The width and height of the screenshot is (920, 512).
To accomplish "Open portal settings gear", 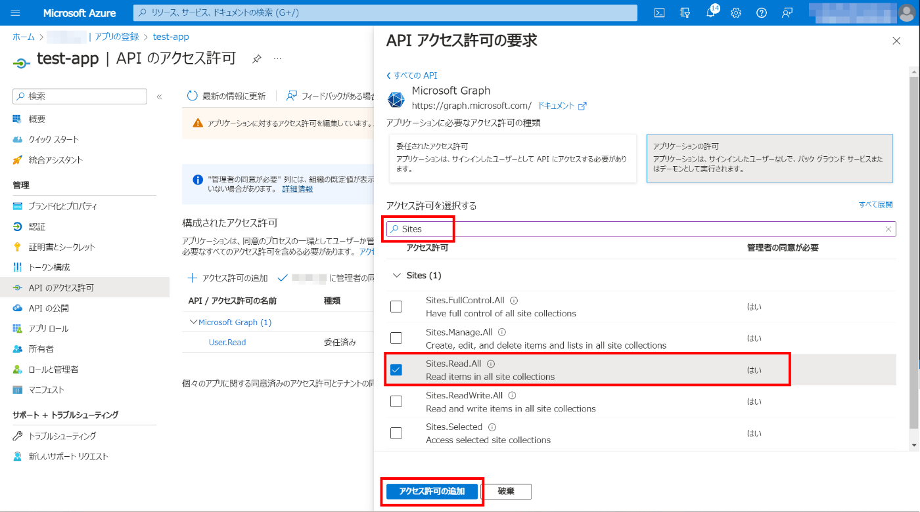I will coord(736,13).
